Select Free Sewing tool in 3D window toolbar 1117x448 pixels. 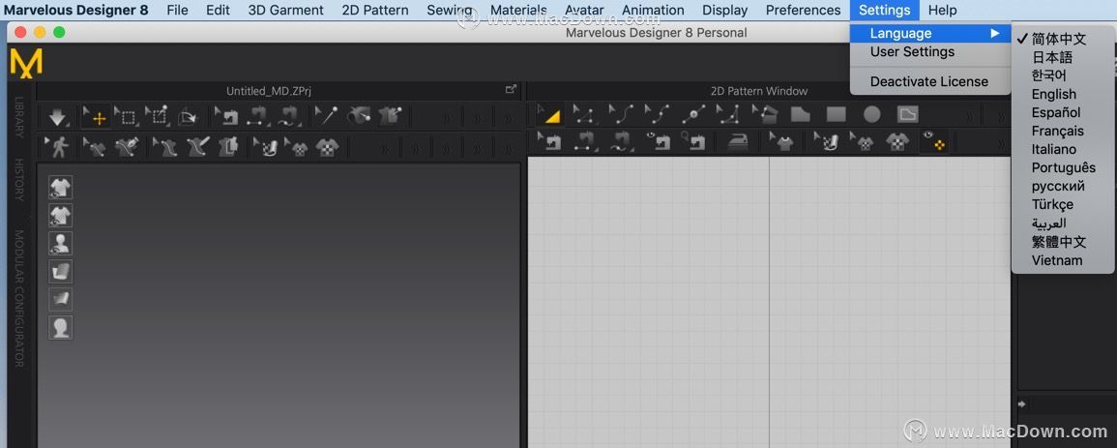(289, 117)
